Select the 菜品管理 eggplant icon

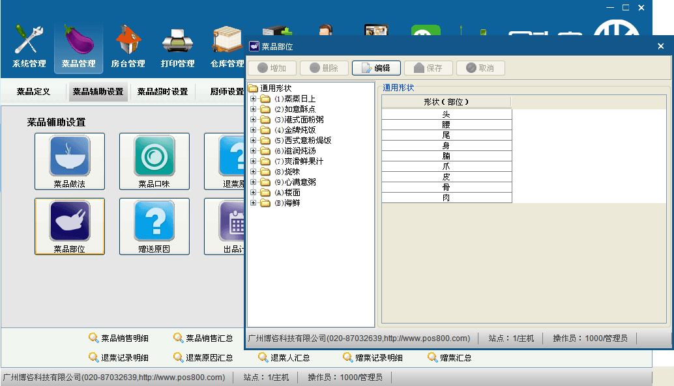point(78,47)
